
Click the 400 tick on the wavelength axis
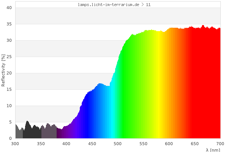[66, 144]
